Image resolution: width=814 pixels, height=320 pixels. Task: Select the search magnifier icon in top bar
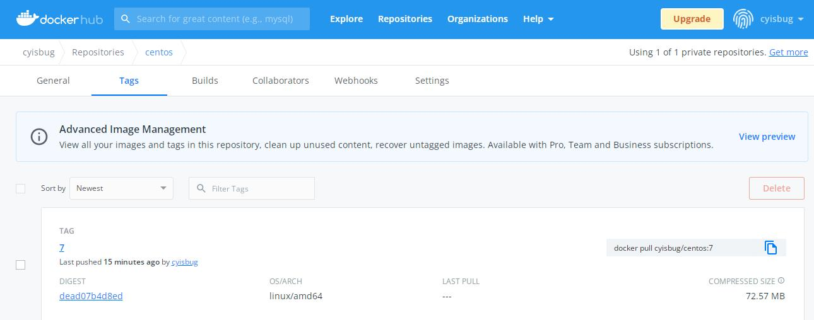point(126,19)
